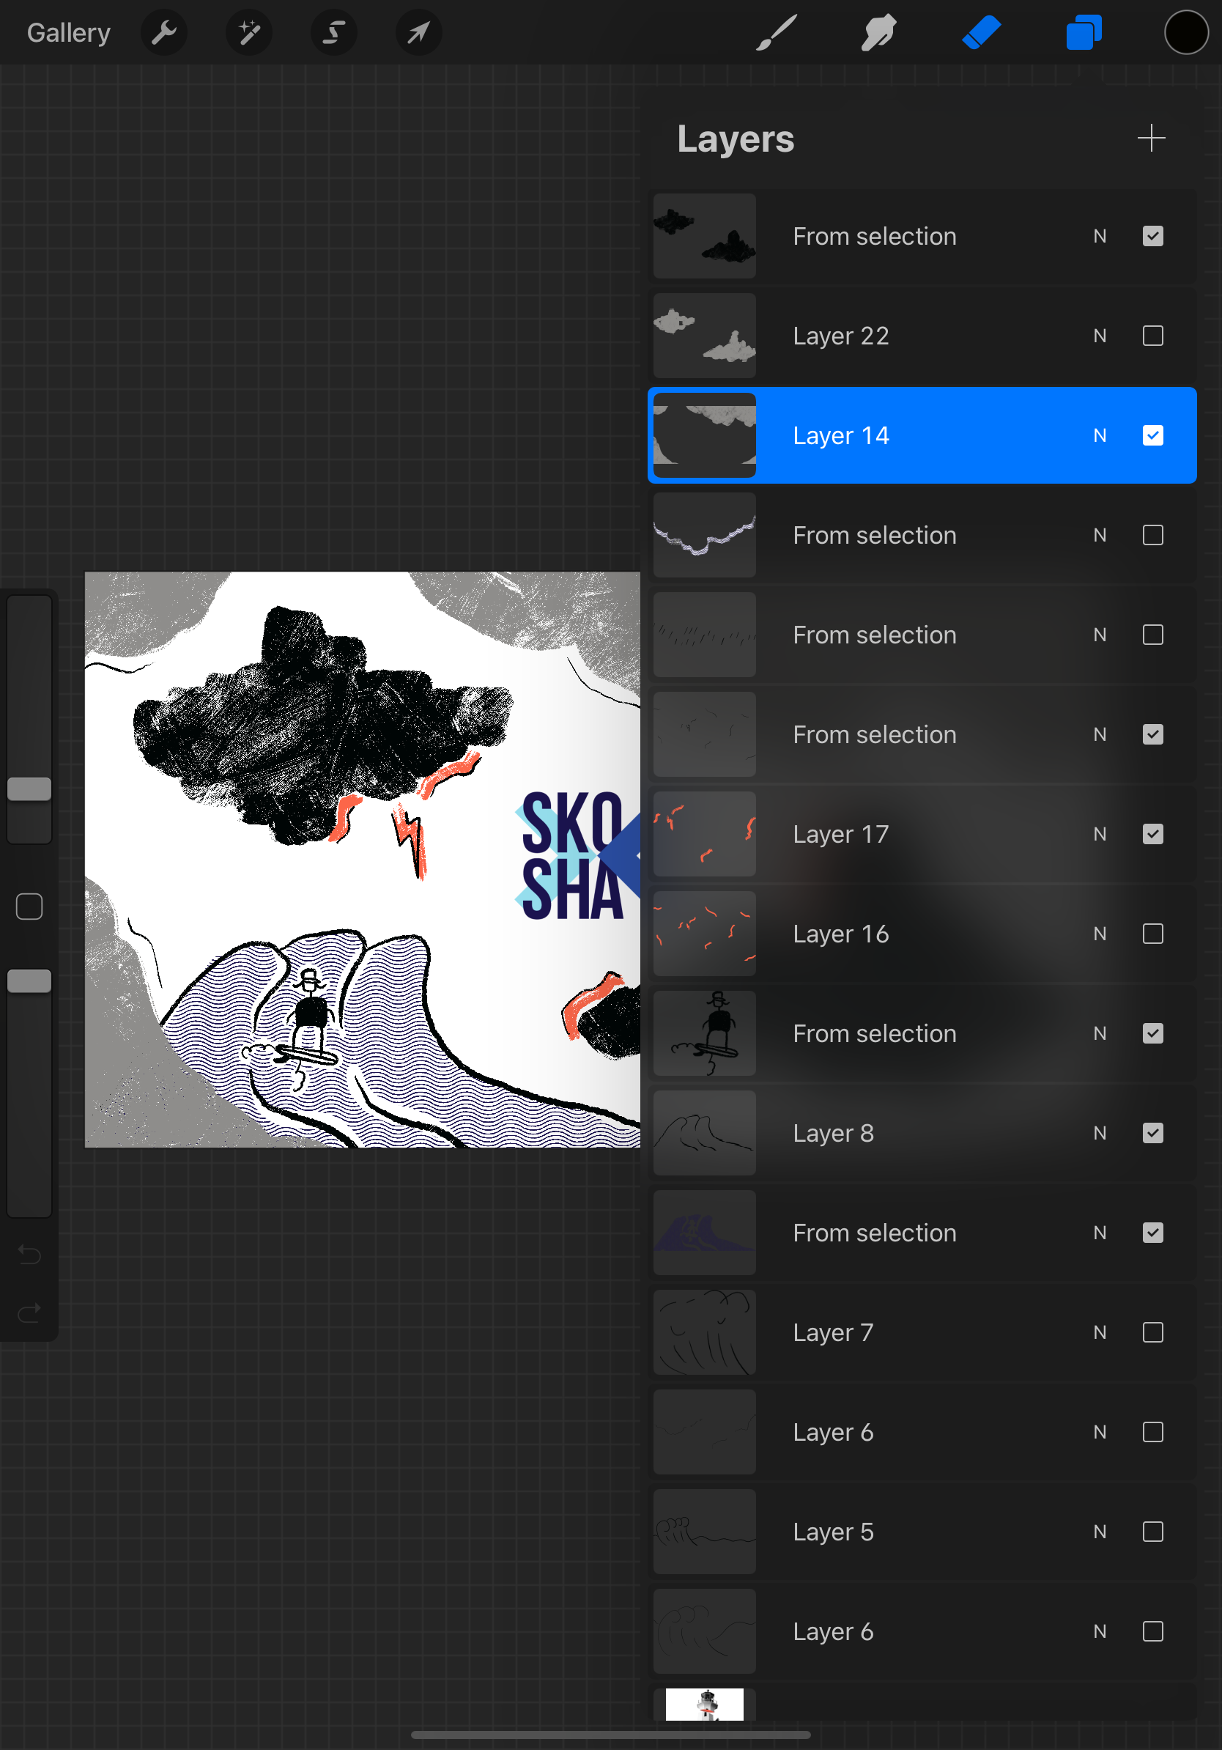Tap the surfer figure layer thumbnail

705,1033
